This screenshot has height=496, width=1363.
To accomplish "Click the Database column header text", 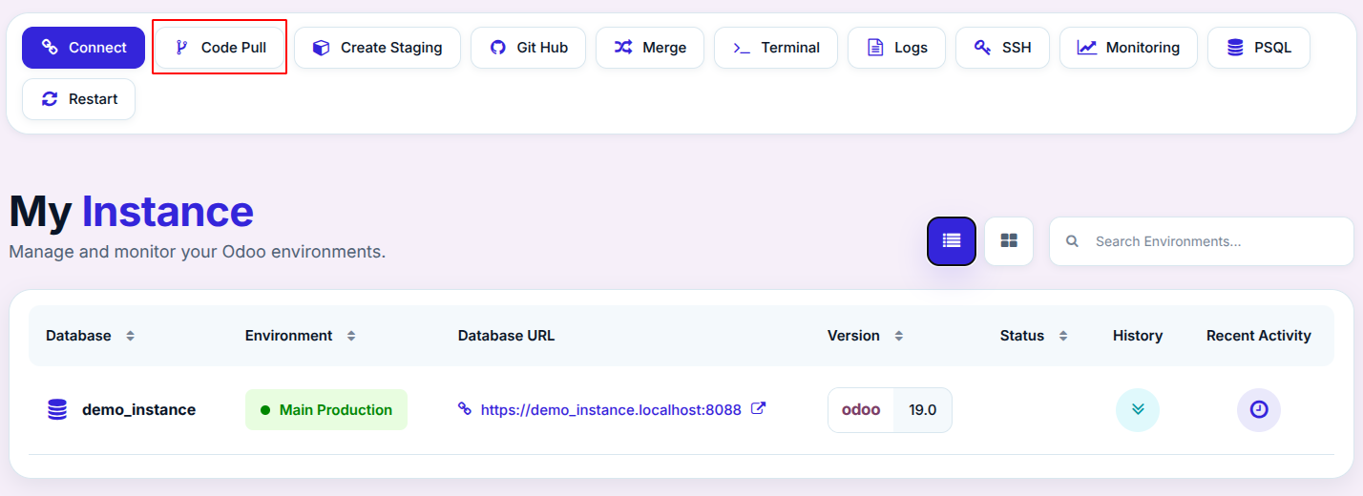I will (78, 336).
